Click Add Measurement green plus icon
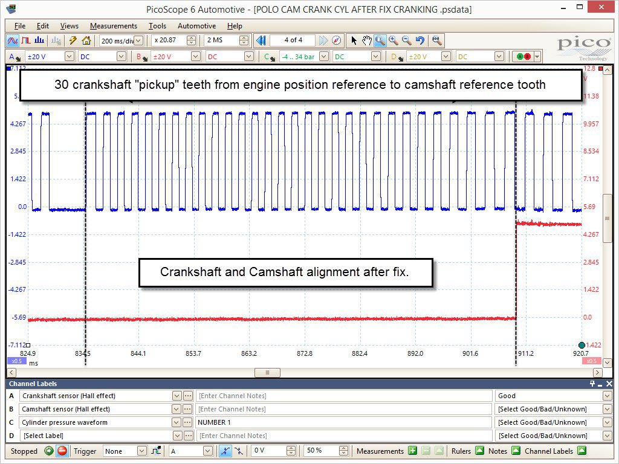Screen dimensions: 619x464 [412, 451]
